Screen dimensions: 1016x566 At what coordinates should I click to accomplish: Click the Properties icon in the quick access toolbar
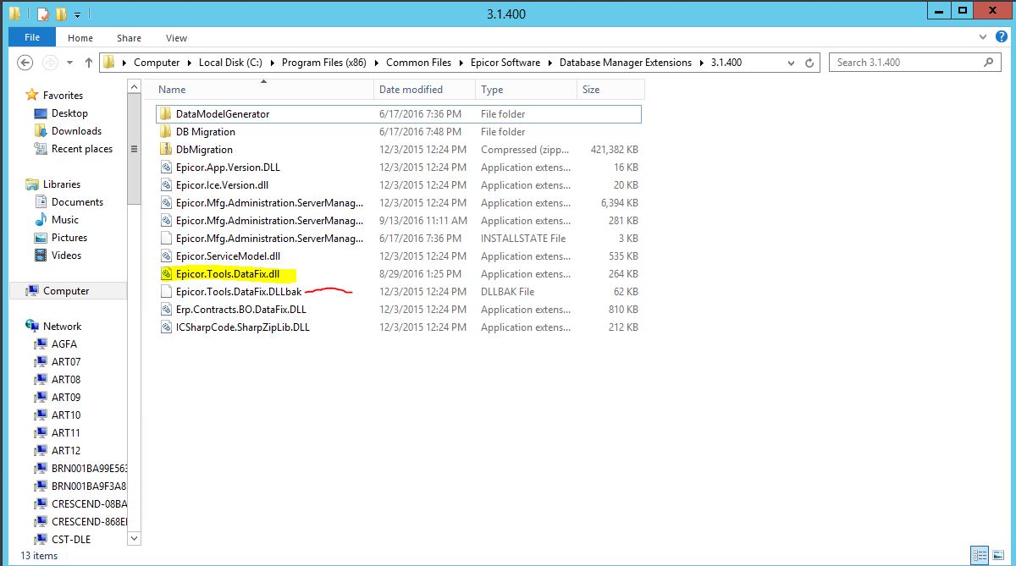tap(43, 14)
